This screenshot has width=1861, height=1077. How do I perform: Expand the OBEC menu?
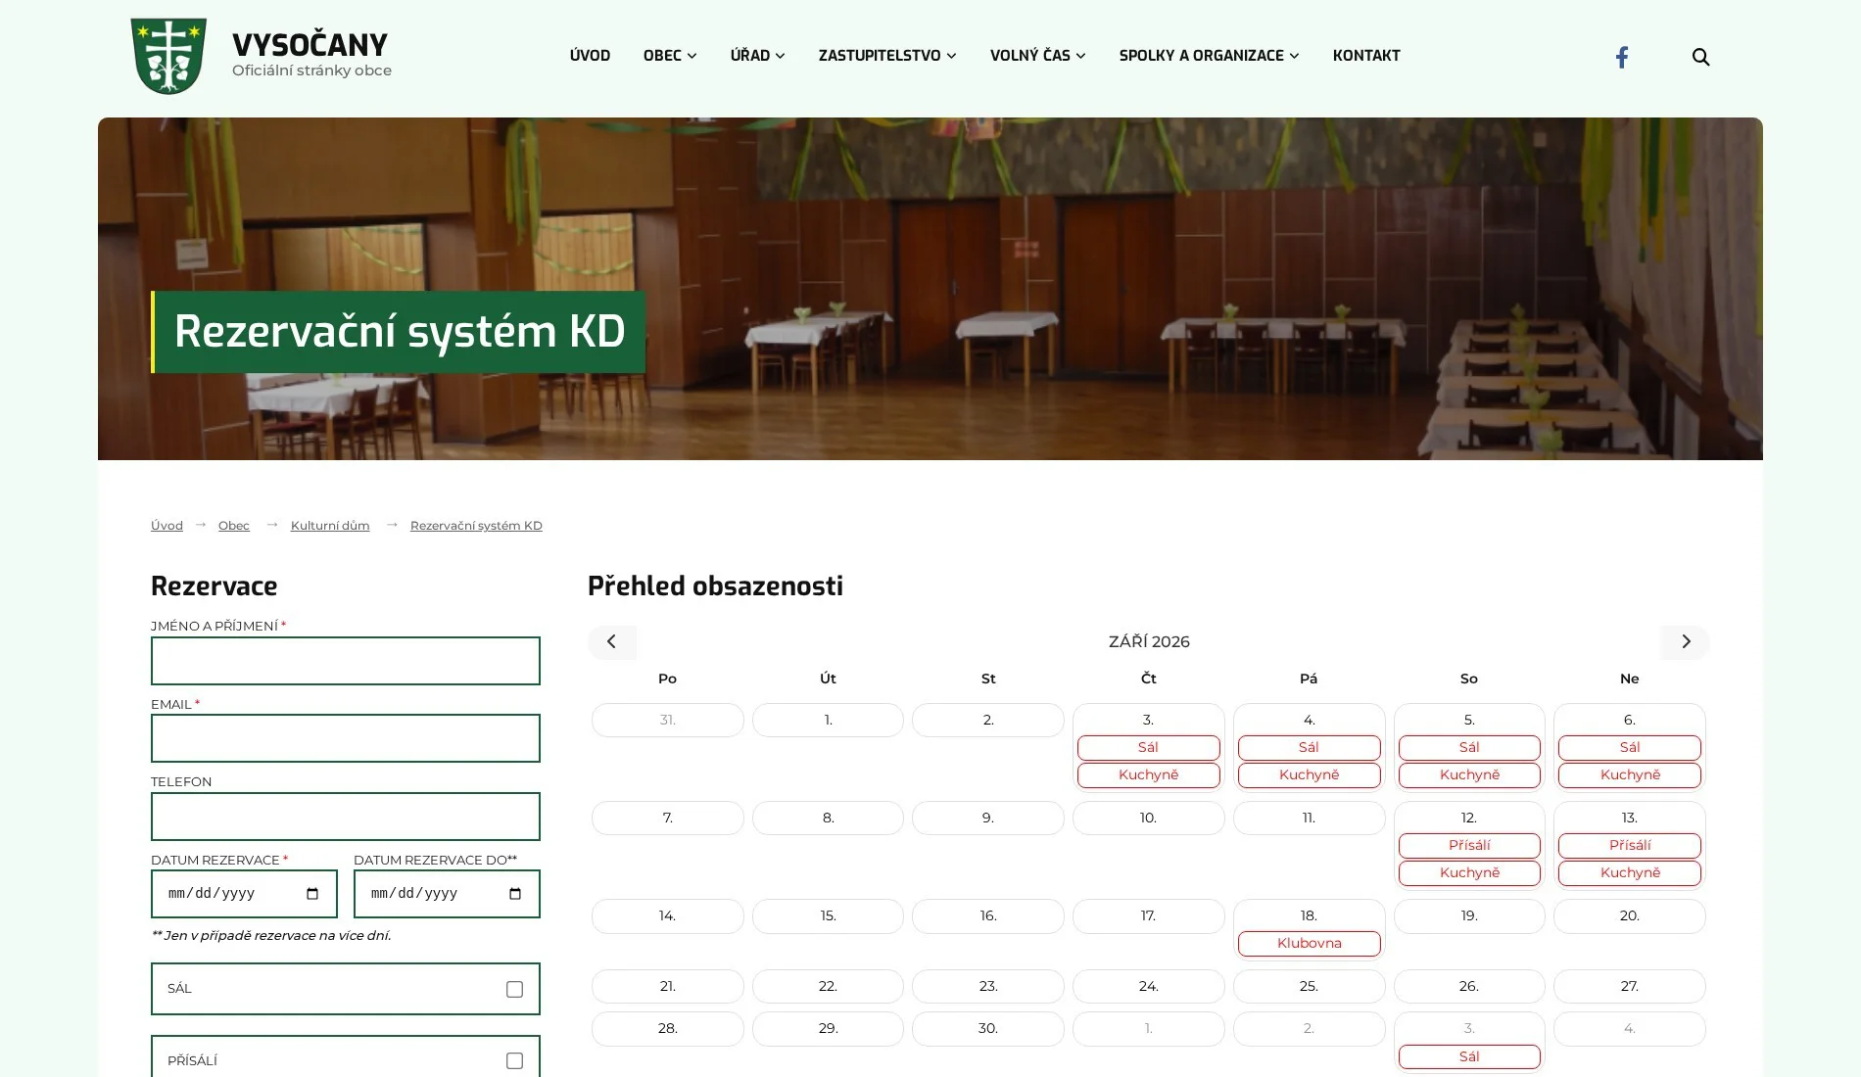pos(670,56)
